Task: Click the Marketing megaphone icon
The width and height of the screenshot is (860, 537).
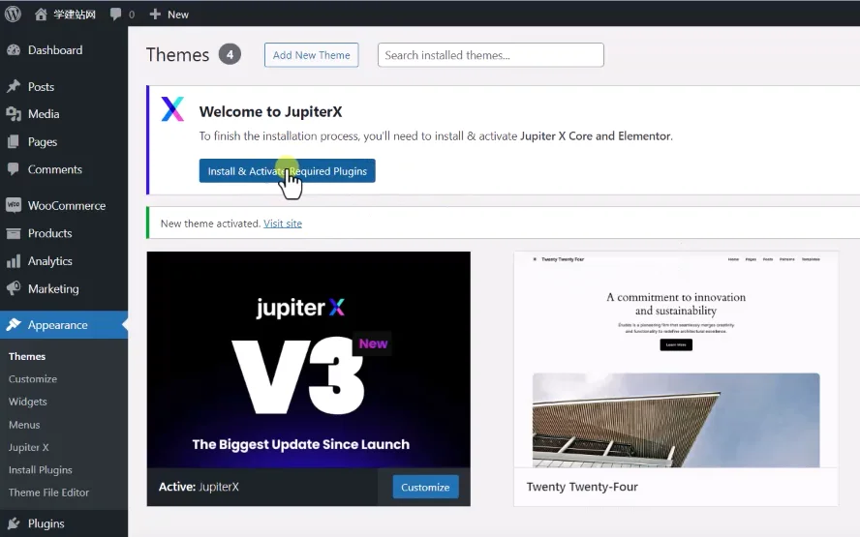Action: click(14, 288)
